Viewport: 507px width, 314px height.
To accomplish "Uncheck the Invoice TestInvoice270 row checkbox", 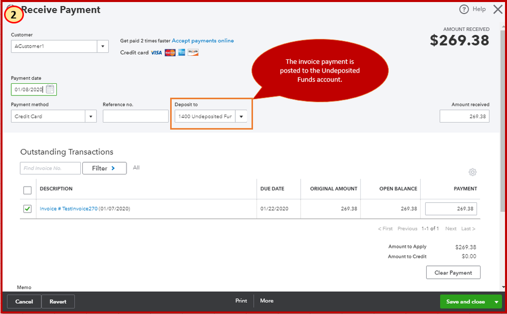I will pyautogui.click(x=27, y=208).
